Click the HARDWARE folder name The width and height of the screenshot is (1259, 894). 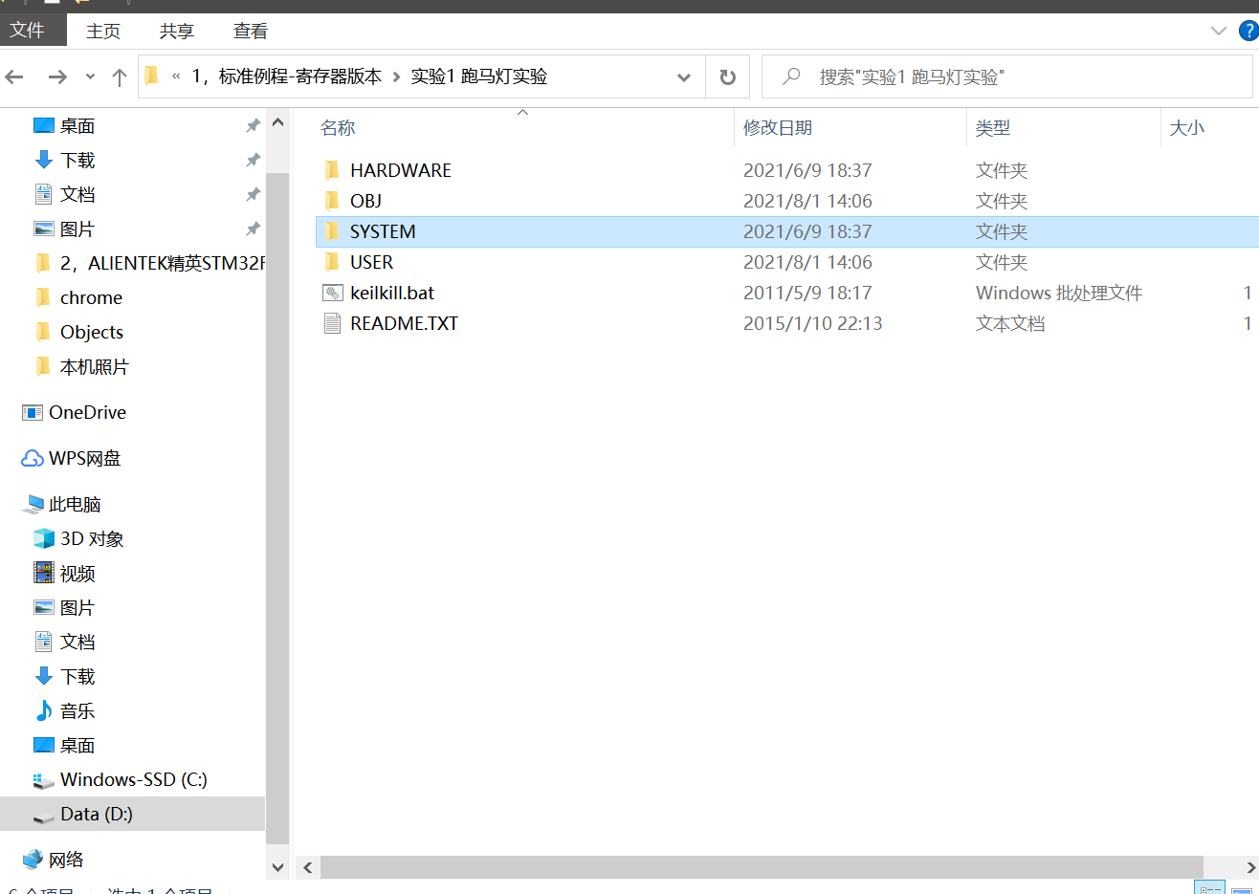(401, 170)
